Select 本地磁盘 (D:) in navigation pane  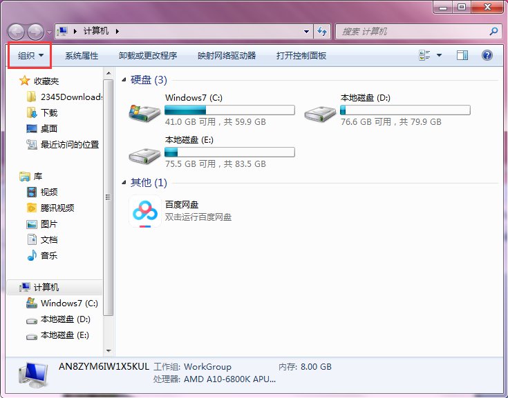point(58,319)
